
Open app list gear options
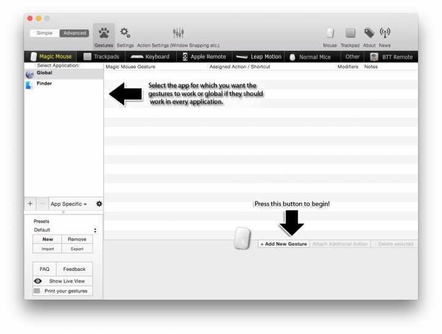point(99,203)
